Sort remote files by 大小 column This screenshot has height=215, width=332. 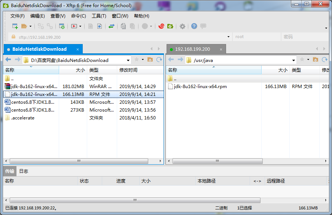[275, 70]
